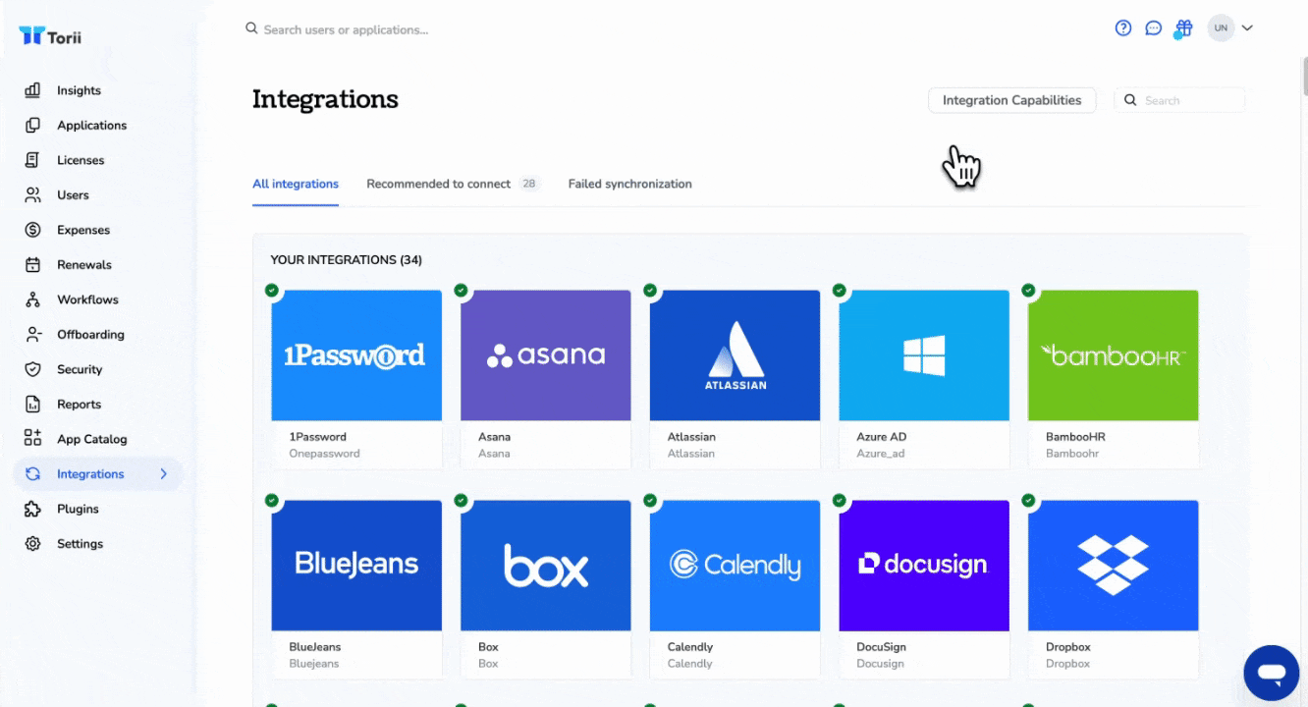This screenshot has height=707, width=1308.
Task: Open the Offboarding sidebar link
Action: (90, 334)
